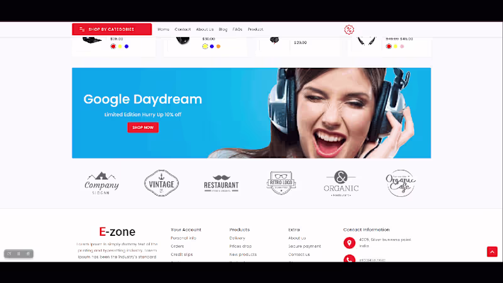Viewport: 503px width, 283px height.
Task: Open Personal info footer link
Action: point(183,238)
